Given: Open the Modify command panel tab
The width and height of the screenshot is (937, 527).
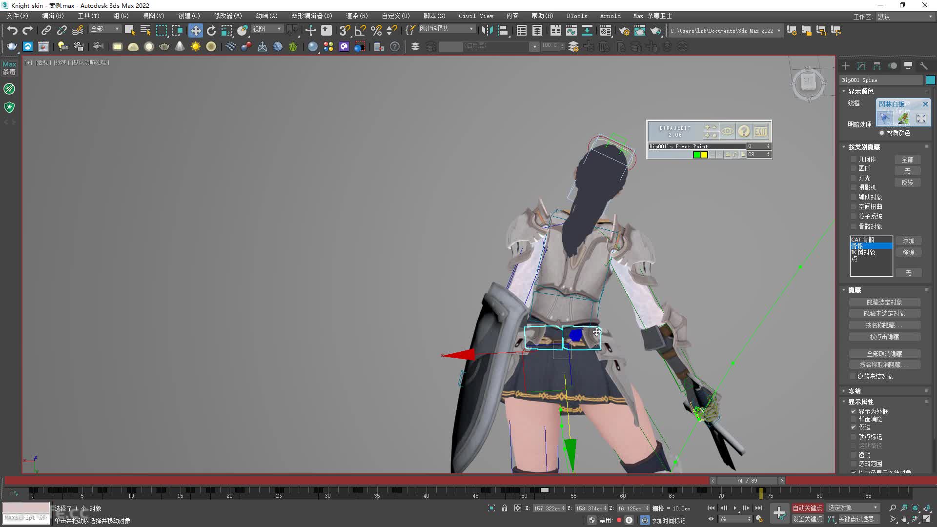Looking at the screenshot, I should pyautogui.click(x=861, y=66).
